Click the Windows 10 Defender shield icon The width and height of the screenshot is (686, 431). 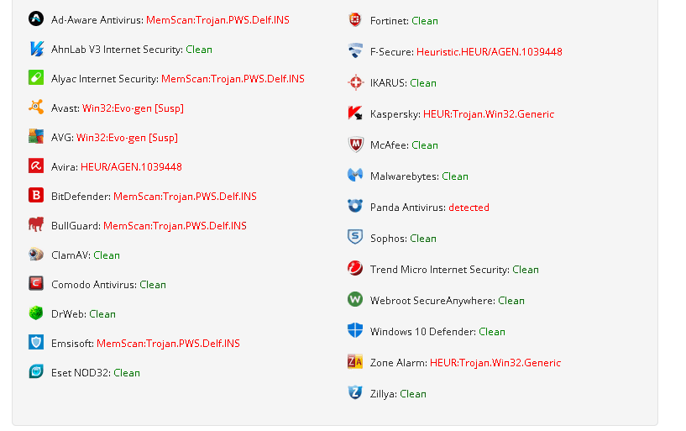[355, 330]
